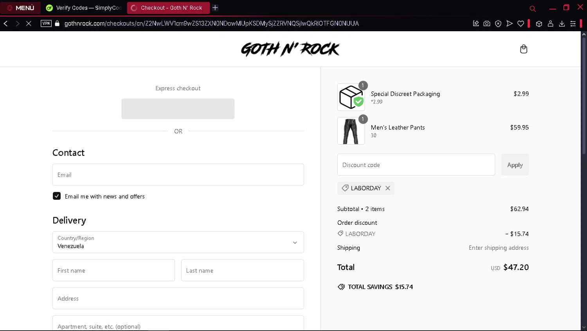587x331 pixels.
Task: Expand the Country/Region dropdown
Action: [178, 242]
